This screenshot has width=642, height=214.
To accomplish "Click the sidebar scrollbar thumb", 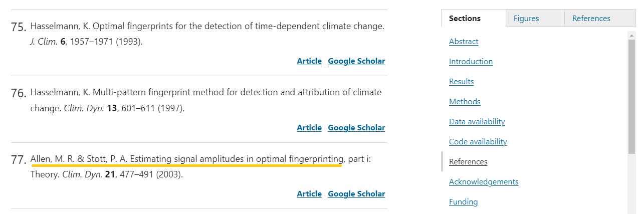I will pos(631,95).
